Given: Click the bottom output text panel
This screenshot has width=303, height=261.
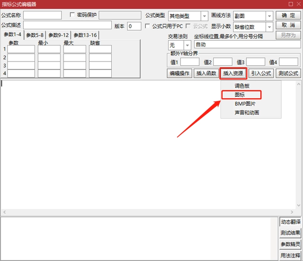Looking at the screenshot, I should coord(139,239).
